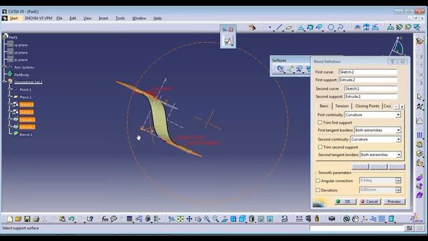Switch to the Closing Points tab
The height and width of the screenshot is (241, 428).
tap(367, 106)
